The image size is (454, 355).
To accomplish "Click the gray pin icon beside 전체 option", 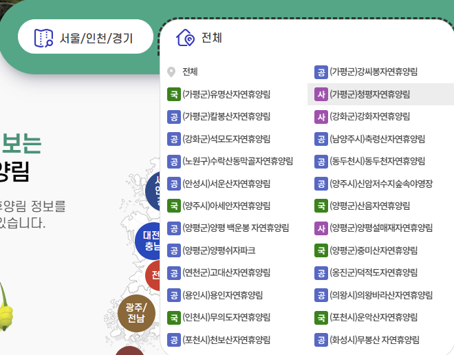I will point(171,72).
